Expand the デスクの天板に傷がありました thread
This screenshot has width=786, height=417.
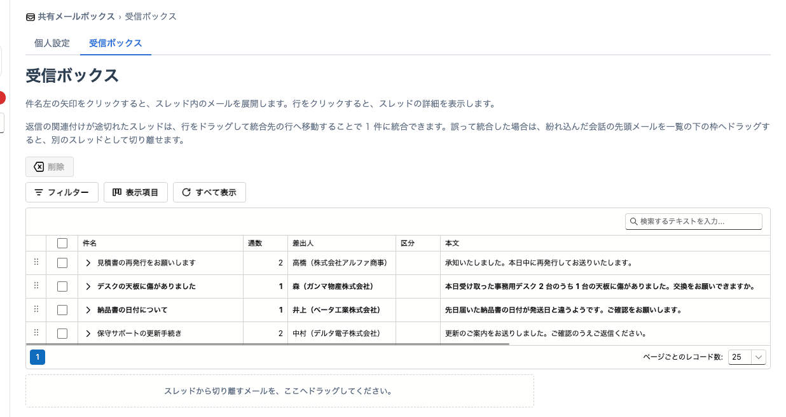[88, 286]
